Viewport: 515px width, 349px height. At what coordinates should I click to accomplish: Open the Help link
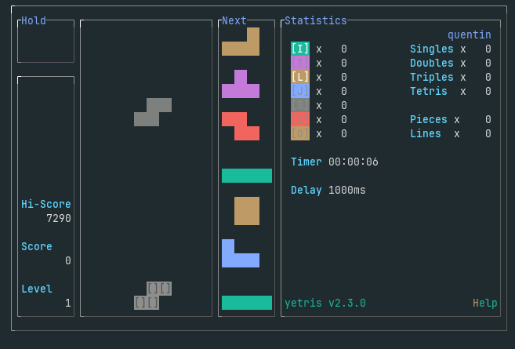(484, 303)
